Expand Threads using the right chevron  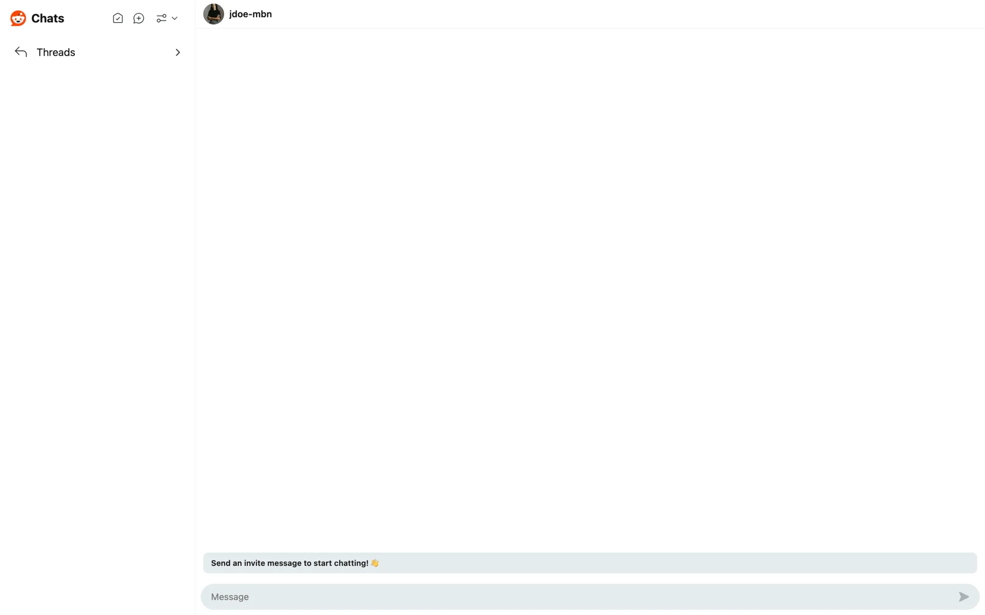pos(178,52)
